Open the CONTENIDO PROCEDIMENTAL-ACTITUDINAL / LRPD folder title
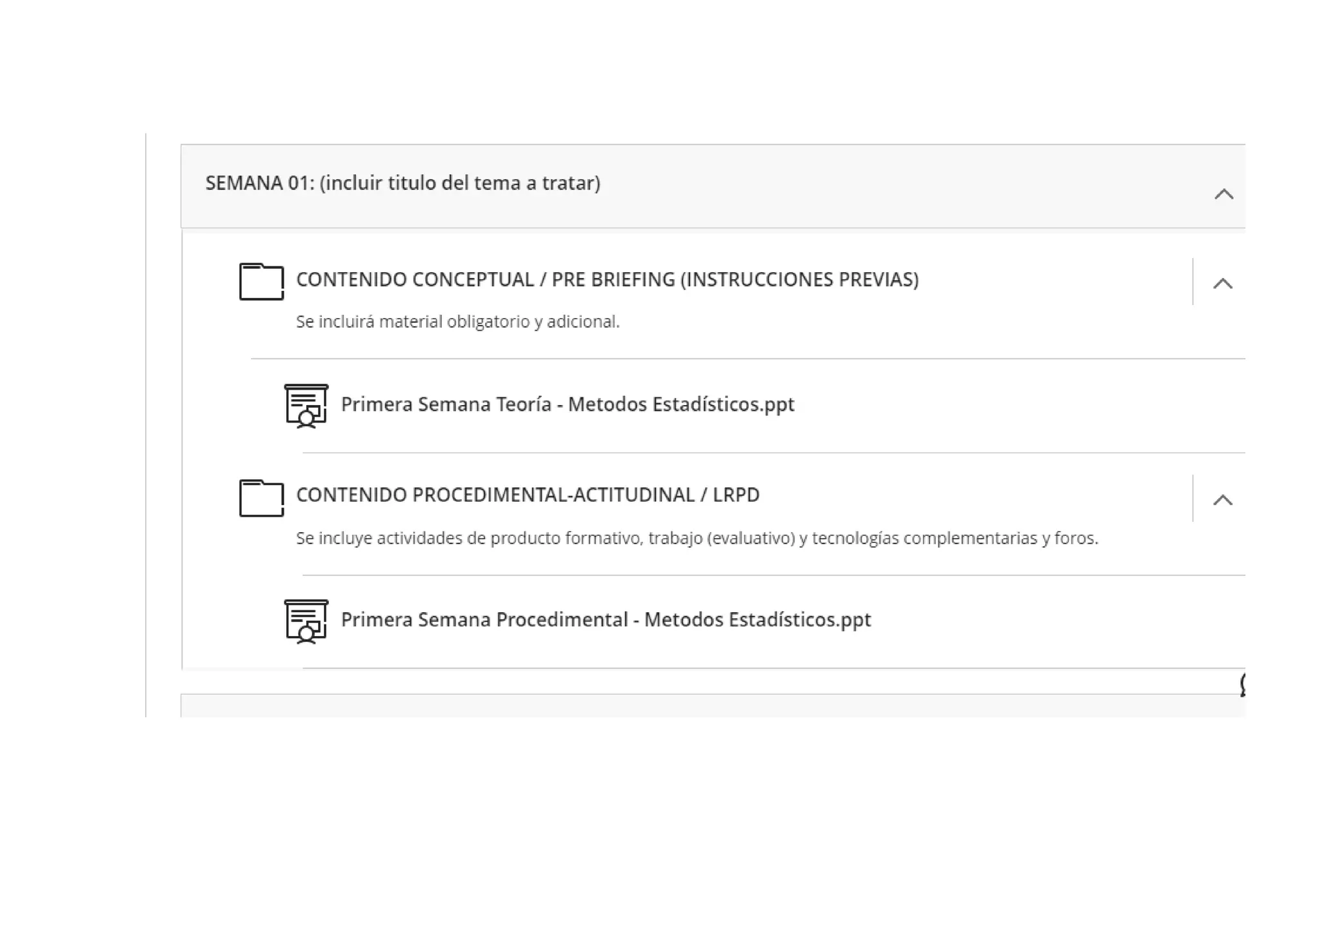 click(527, 495)
